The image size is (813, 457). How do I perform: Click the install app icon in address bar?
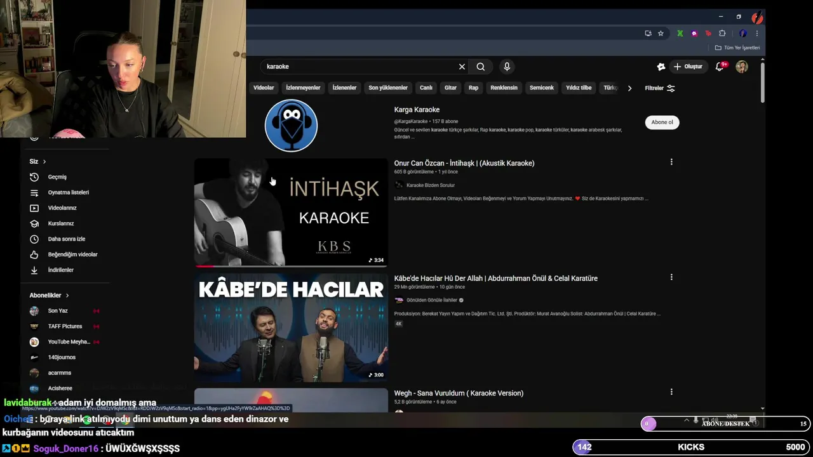pos(648,34)
